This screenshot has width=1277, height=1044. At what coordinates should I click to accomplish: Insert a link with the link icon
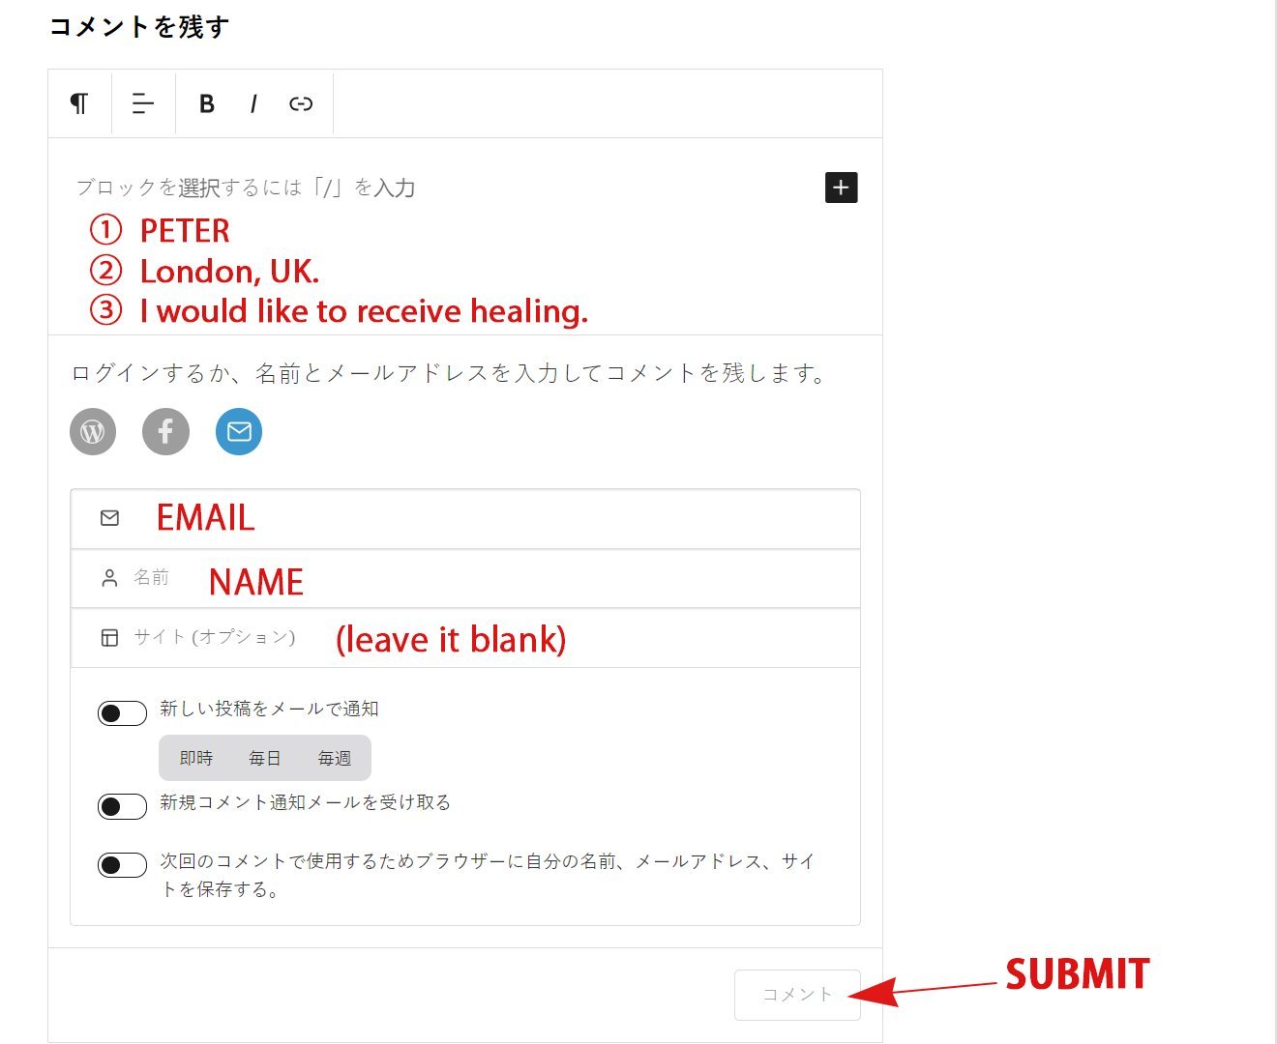pos(301,103)
